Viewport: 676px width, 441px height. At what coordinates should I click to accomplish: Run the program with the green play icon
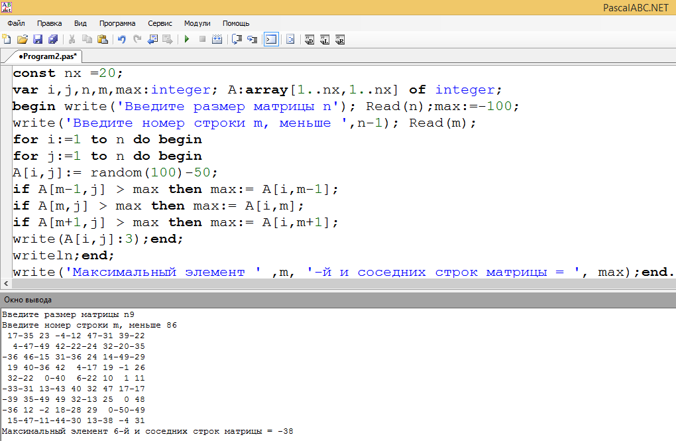click(x=187, y=40)
